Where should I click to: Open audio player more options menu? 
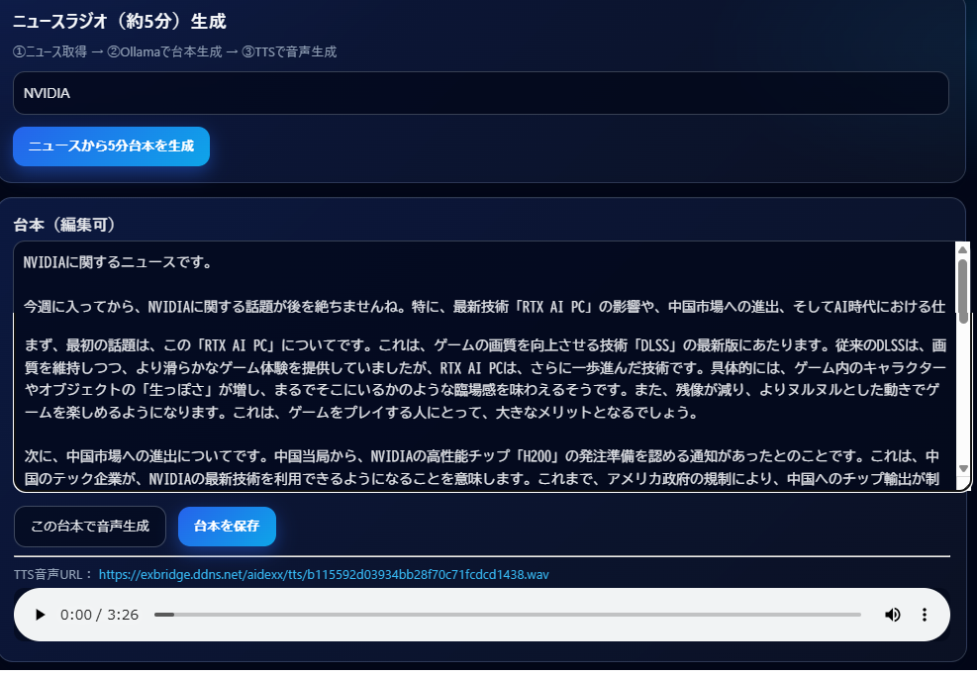[924, 615]
